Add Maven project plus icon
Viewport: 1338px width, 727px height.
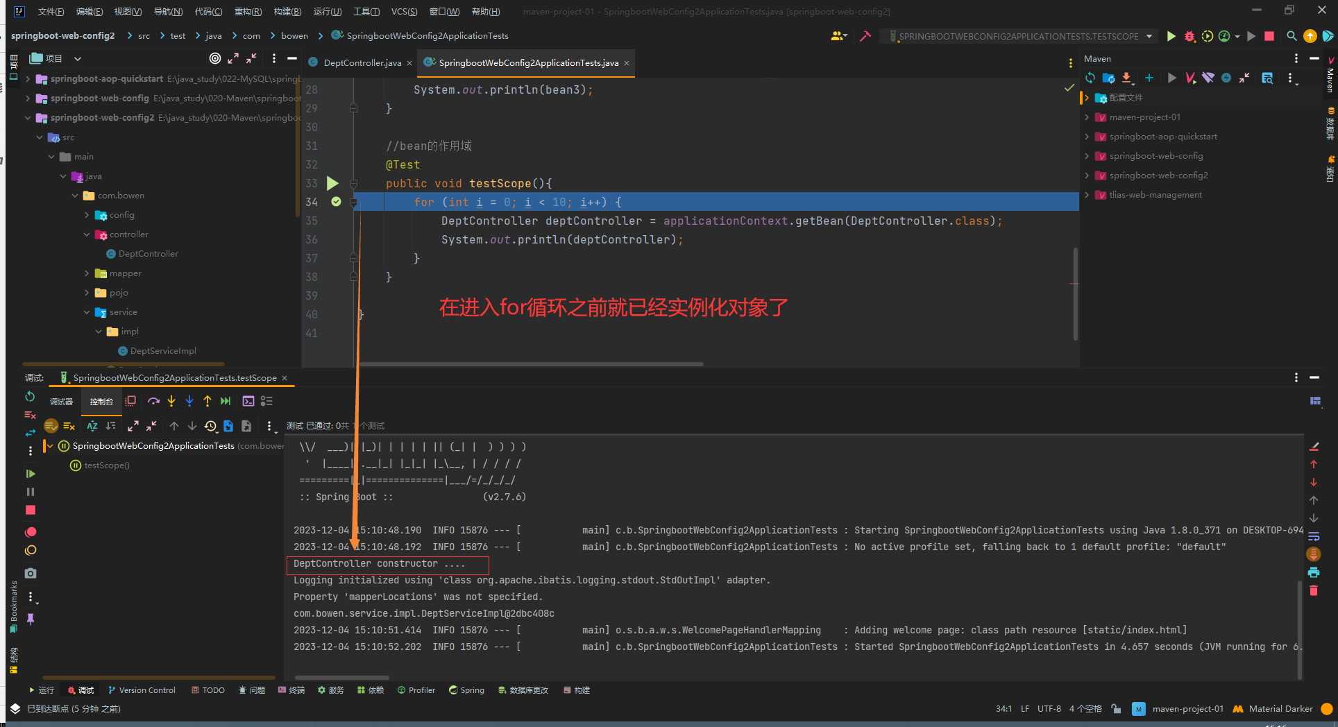point(1149,78)
